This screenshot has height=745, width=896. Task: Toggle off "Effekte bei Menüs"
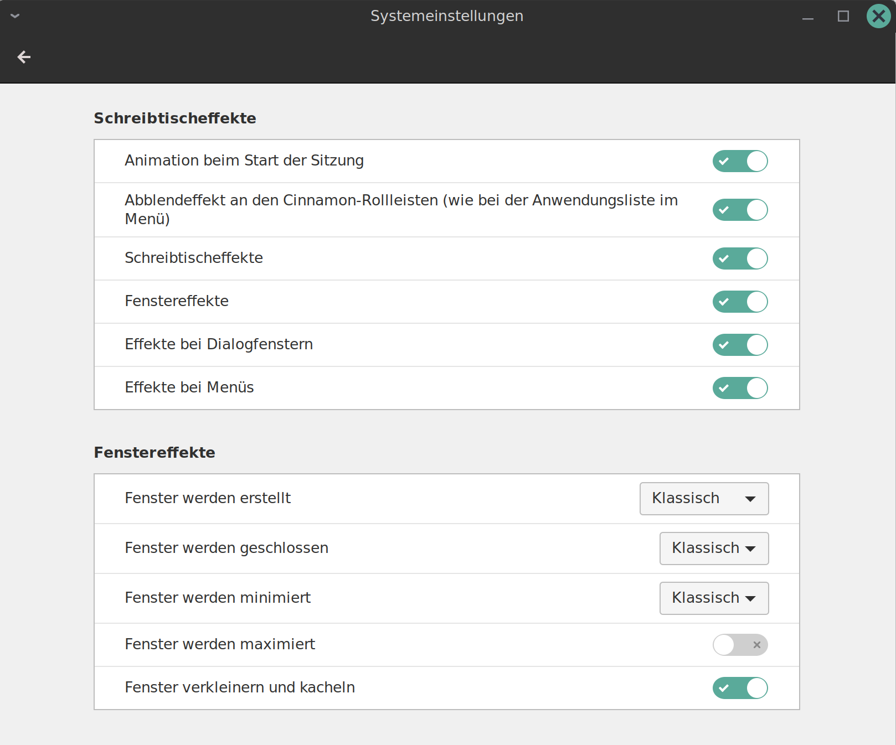tap(740, 388)
